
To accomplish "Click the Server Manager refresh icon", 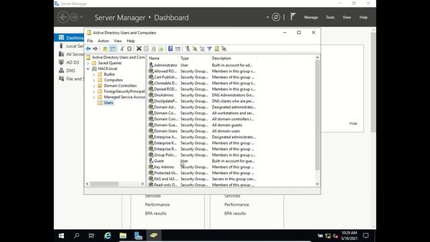I will pyautogui.click(x=276, y=17).
